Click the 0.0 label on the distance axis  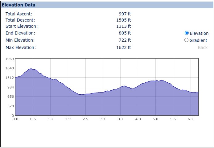click(15, 119)
